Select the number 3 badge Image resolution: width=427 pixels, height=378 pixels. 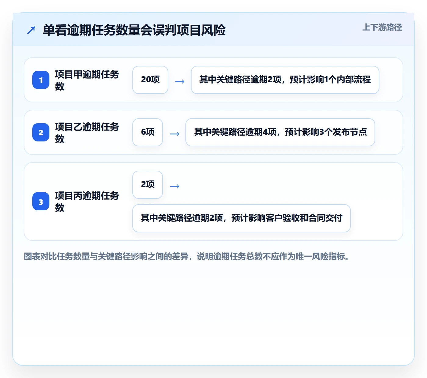coord(41,201)
